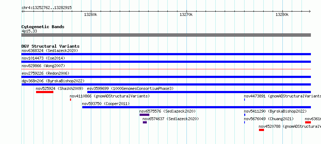321x144 pixels.
Task: Click the nsv5411290 (ByrskaBishop2022) label
Action: click(275, 111)
